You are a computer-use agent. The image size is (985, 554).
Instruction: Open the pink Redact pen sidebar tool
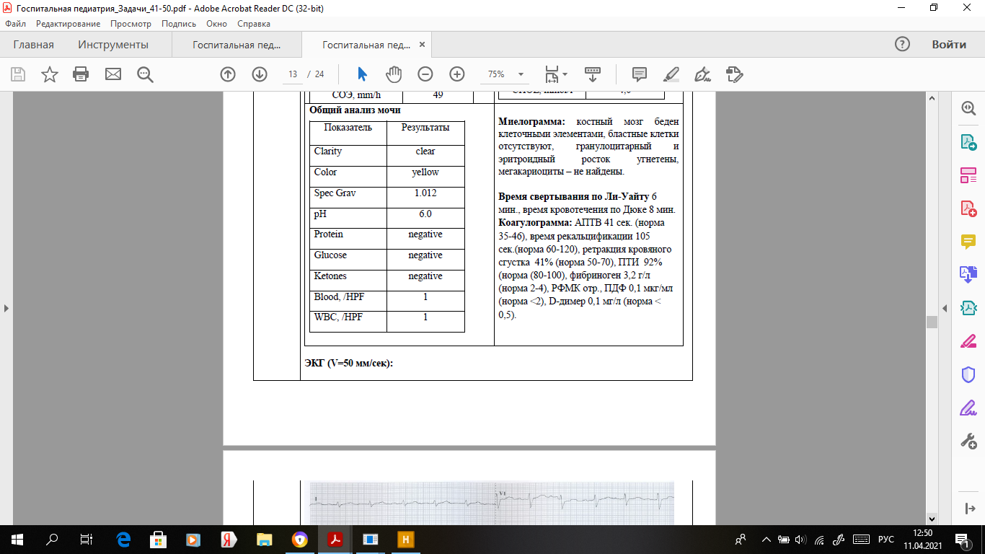click(x=968, y=341)
